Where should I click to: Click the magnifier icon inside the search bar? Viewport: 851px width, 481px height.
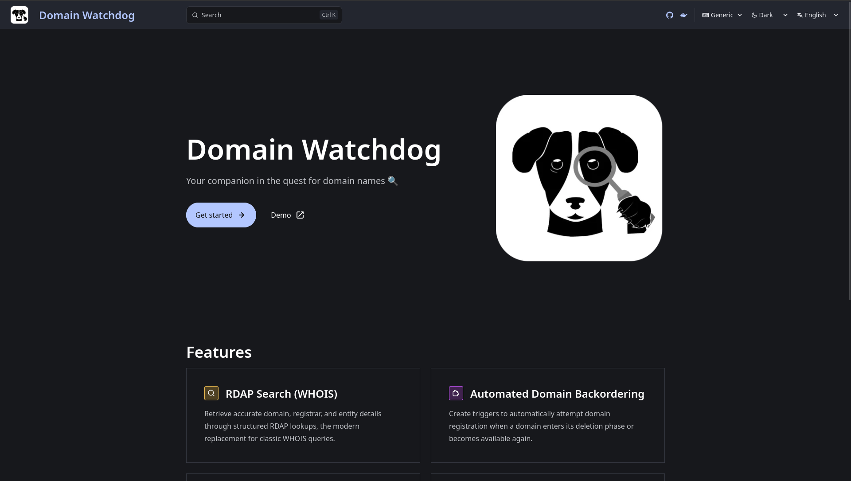click(x=195, y=15)
